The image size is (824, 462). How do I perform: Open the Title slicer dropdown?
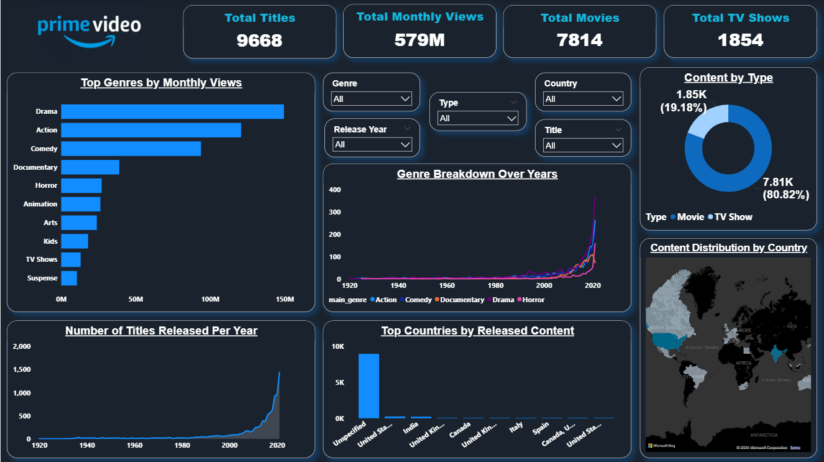(582, 145)
